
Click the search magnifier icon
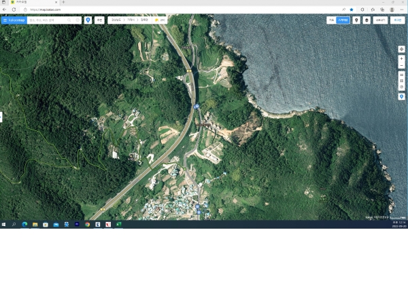point(69,20)
